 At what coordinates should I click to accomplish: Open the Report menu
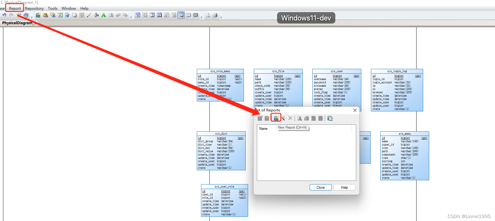click(15, 8)
